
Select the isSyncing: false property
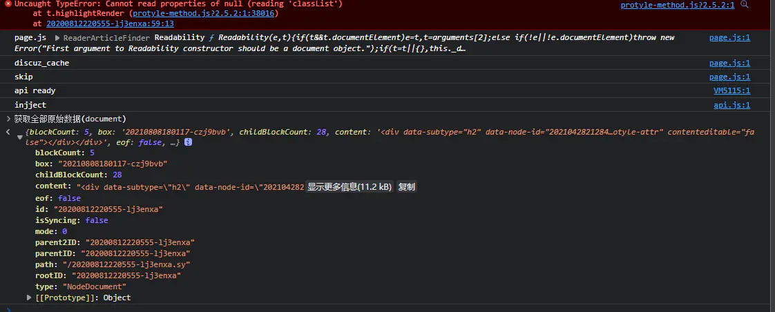tap(72, 221)
